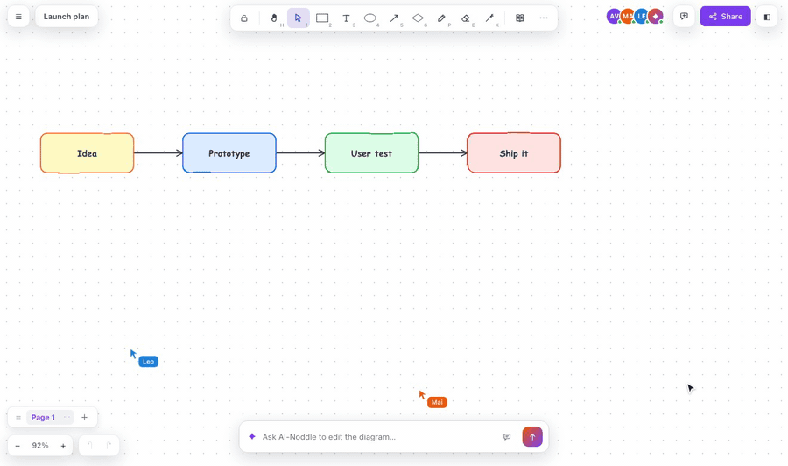Open the pages list icon
788x466 pixels.
(18, 418)
